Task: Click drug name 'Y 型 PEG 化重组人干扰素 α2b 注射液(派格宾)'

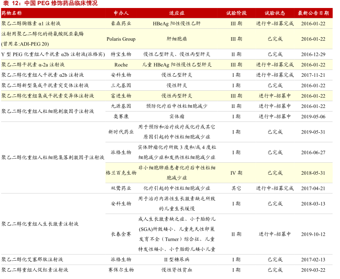Action: (x=53, y=54)
